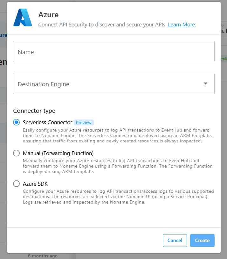Select the Azure SDK radio button

click(x=16, y=184)
